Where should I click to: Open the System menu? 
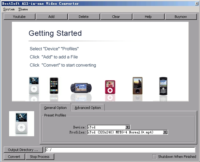click(x=9, y=9)
